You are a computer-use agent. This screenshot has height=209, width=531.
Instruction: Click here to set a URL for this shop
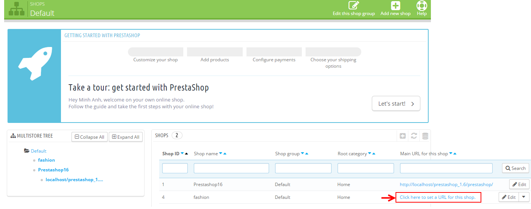coord(438,197)
